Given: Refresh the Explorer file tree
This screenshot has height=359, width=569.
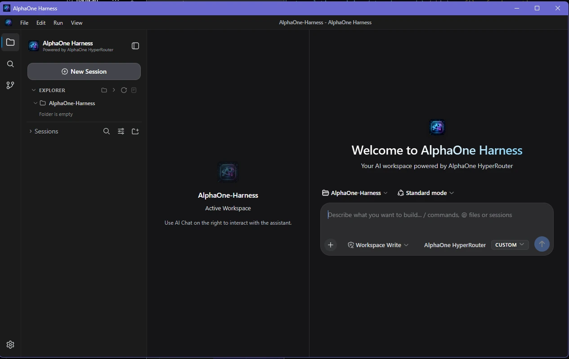Looking at the screenshot, I should 124,90.
